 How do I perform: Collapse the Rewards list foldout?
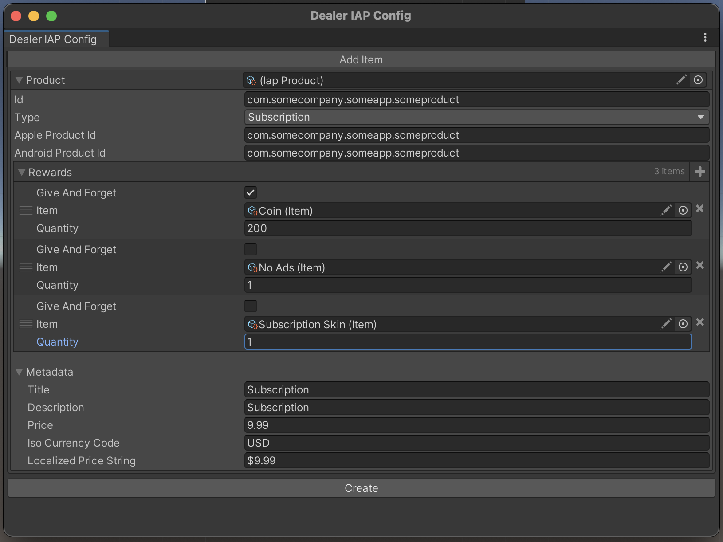pos(21,172)
